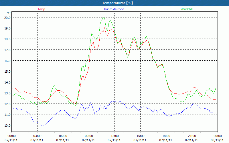Click the '15:00' time axis label
The width and height of the screenshot is (229, 143).
click(140, 136)
